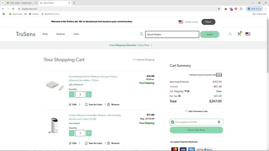Open the VidPlayAI bookmark
The width and height of the screenshot is (269, 151).
point(34,14)
